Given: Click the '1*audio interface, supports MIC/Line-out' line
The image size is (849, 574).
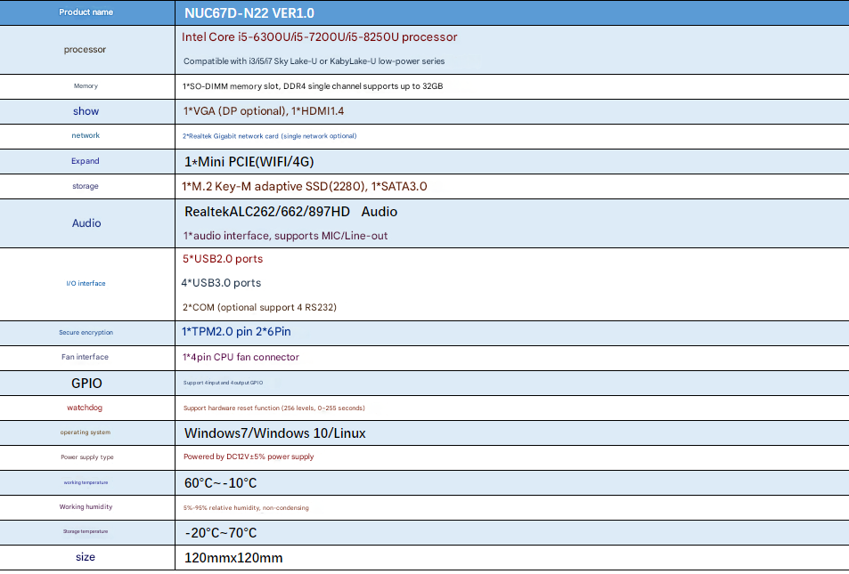Looking at the screenshot, I should pyautogui.click(x=285, y=235).
